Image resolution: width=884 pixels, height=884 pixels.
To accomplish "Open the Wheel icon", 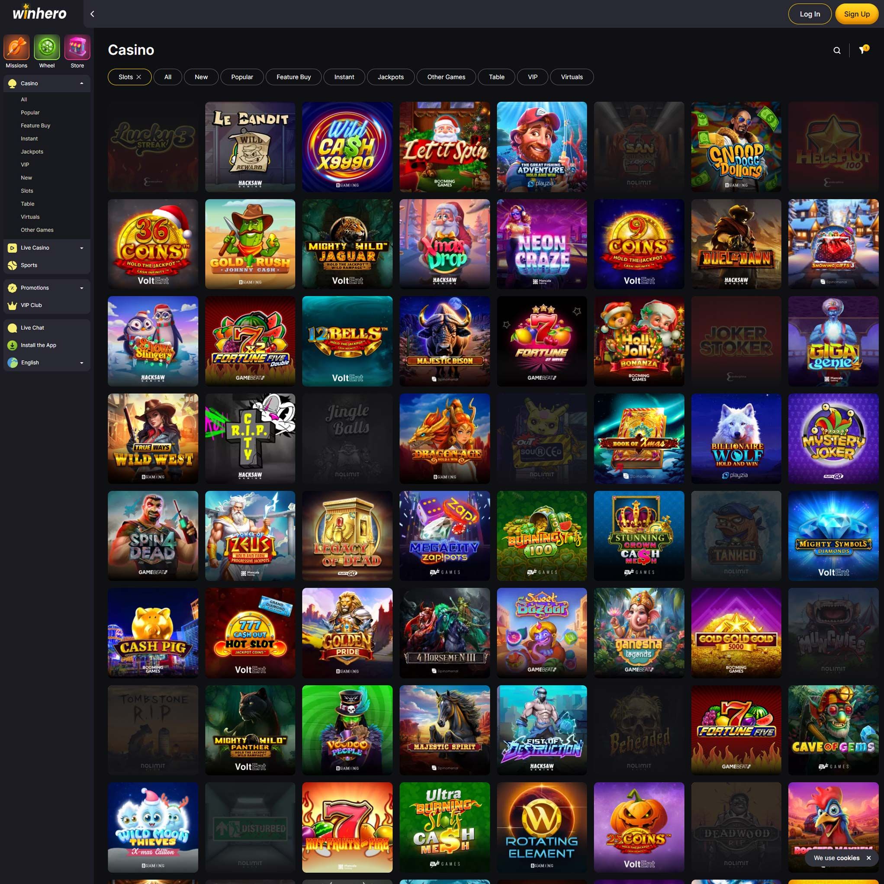I will 47,47.
